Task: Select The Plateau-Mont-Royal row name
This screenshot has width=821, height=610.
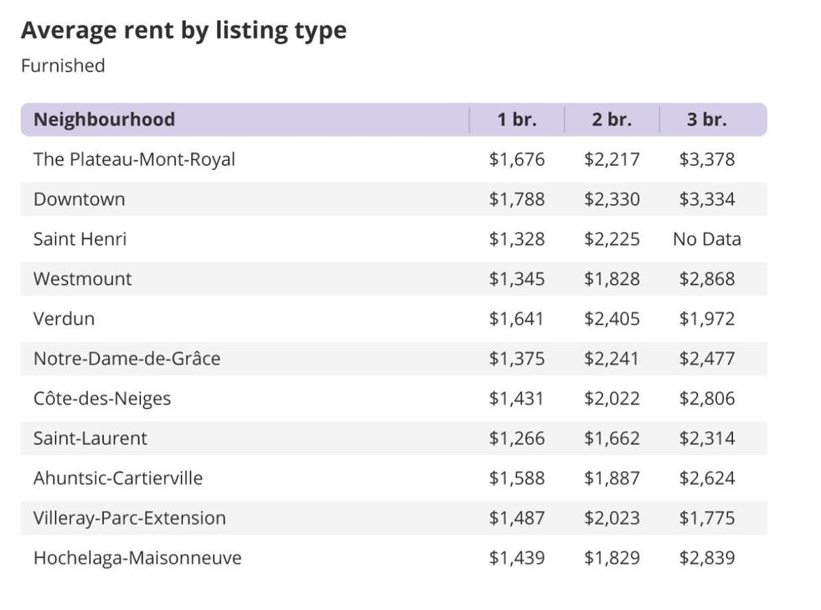Action: [134, 159]
